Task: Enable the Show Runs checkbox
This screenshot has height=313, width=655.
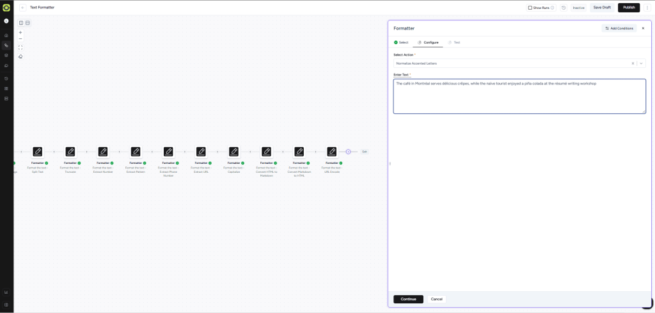Action: click(x=530, y=8)
